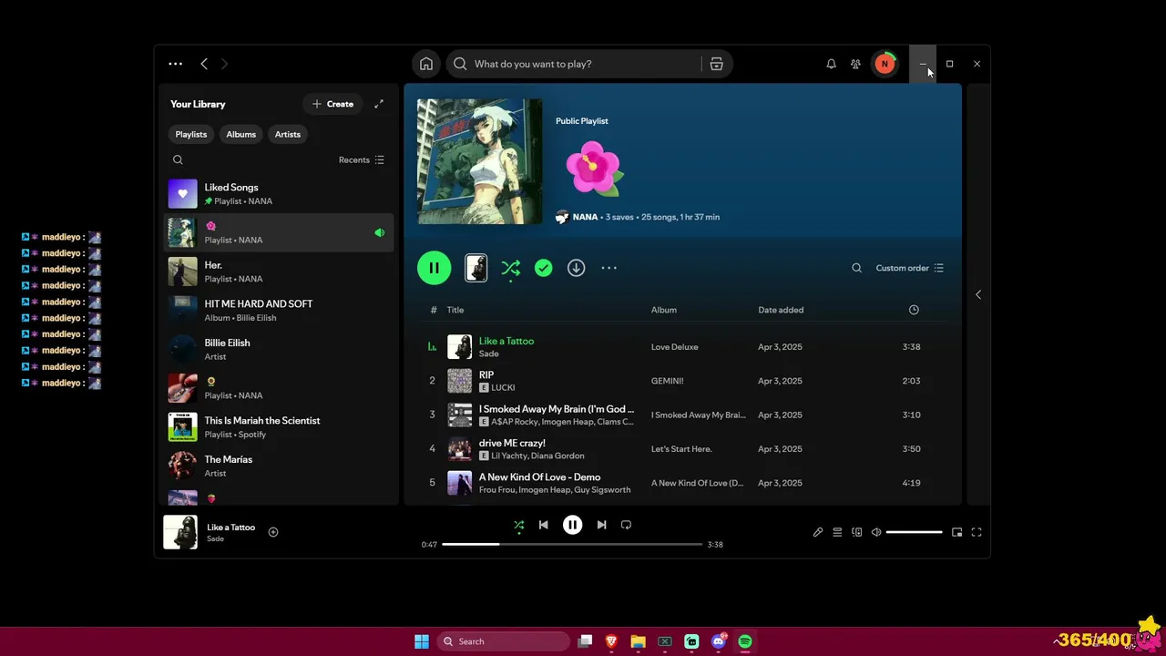Select A New Kind Of Love - Demo track
The width and height of the screenshot is (1166, 656).
(683, 483)
